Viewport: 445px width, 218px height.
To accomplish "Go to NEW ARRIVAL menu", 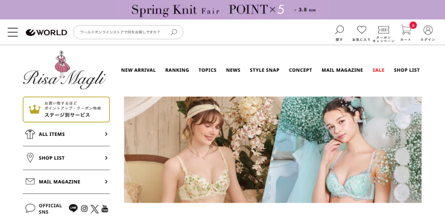I will (x=138, y=70).
